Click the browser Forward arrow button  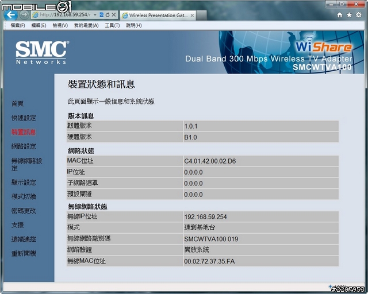(x=24, y=15)
